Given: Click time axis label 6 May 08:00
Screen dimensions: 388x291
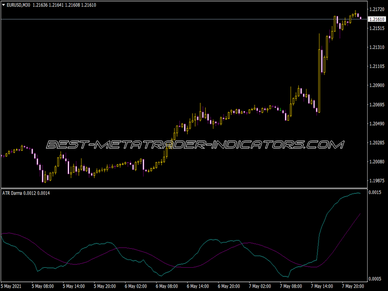Looking at the screenshot, I should 167,286.
